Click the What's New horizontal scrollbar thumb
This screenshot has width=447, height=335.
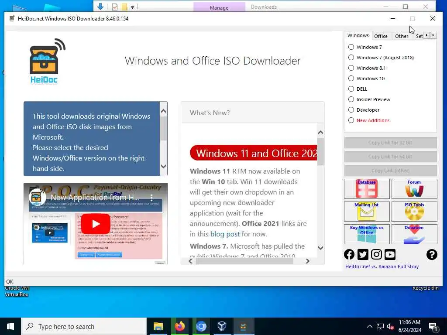[244, 261]
